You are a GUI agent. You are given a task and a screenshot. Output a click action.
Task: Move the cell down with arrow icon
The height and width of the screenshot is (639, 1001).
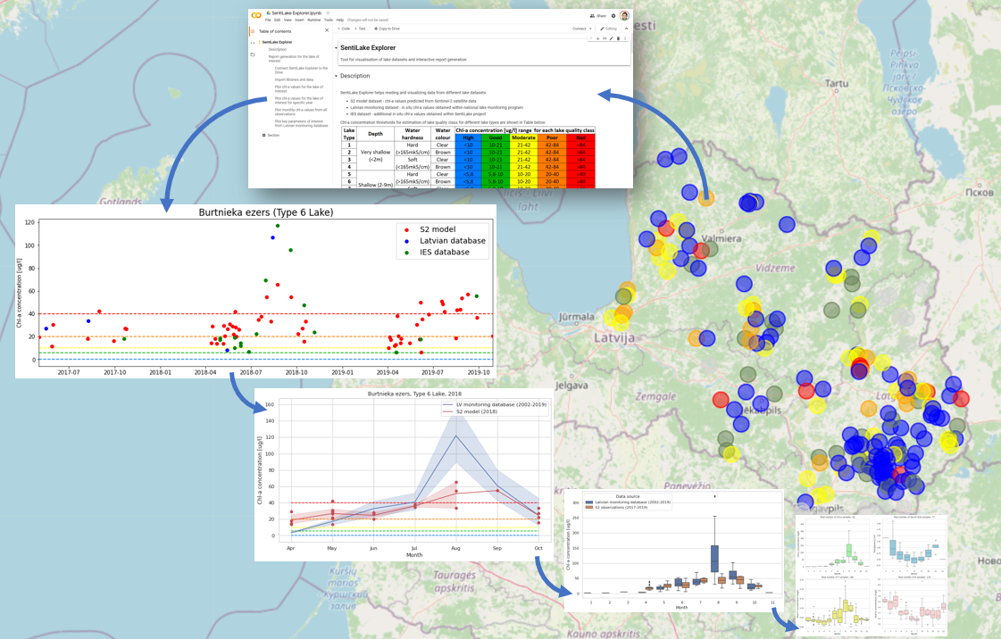tap(597, 39)
